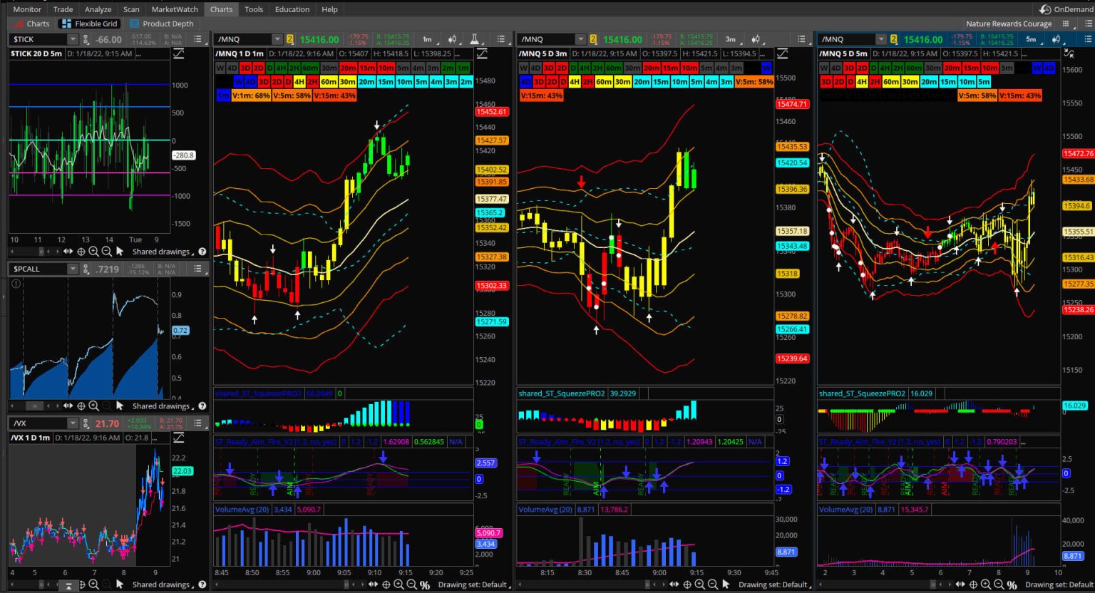Open the MarketWatch menu
The width and height of the screenshot is (1095, 593).
click(175, 9)
